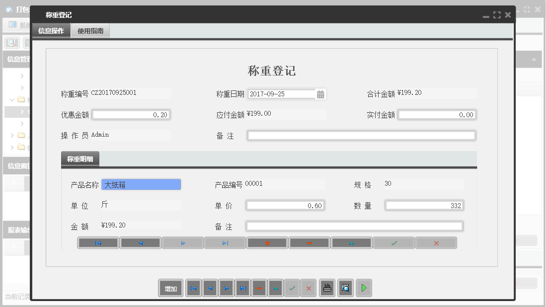Click the 增加 button

point(170,288)
